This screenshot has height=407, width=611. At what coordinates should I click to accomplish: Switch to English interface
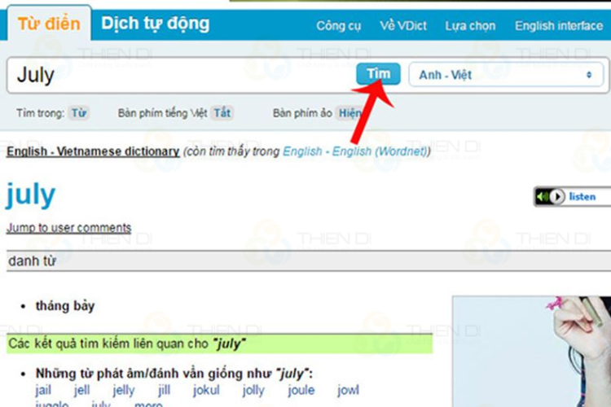(559, 26)
